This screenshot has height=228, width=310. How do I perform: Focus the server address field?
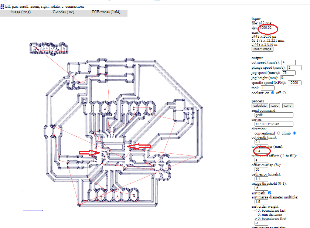(x=274, y=124)
